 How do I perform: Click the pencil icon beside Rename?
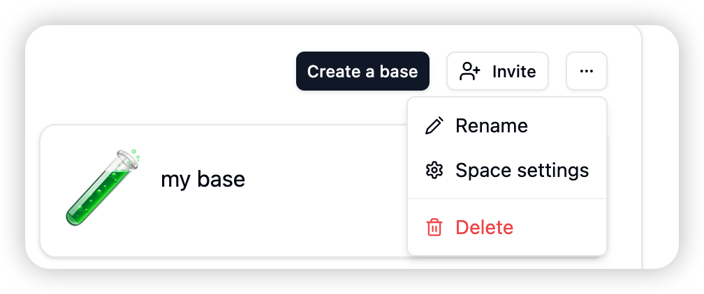coord(434,125)
